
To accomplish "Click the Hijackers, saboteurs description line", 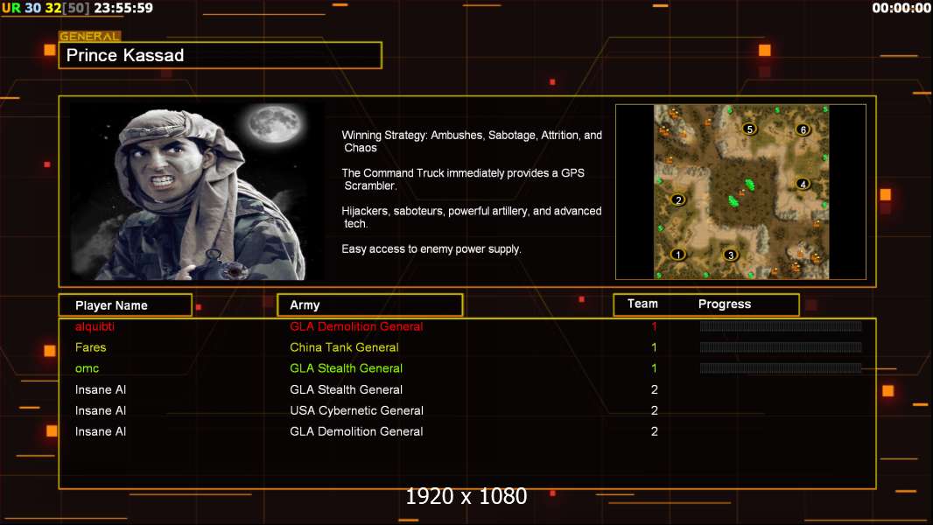I will 471,217.
